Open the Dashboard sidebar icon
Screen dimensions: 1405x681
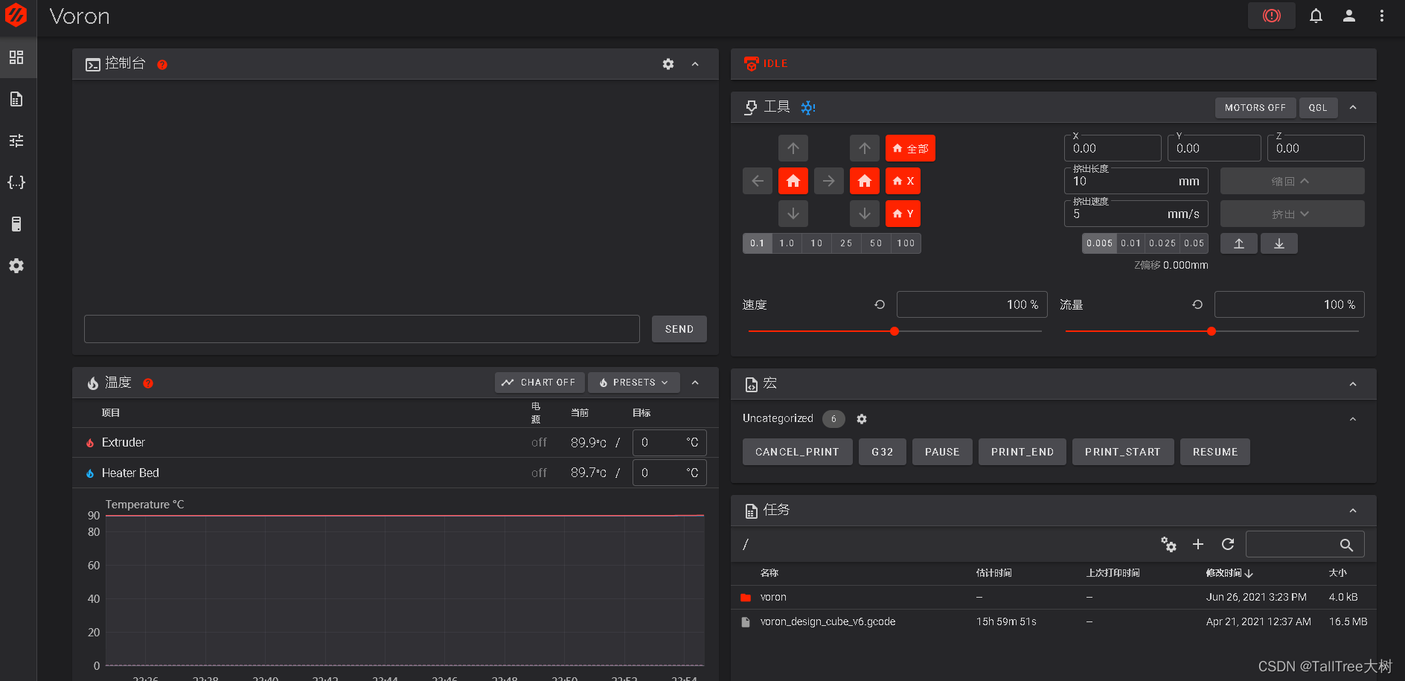tap(16, 57)
